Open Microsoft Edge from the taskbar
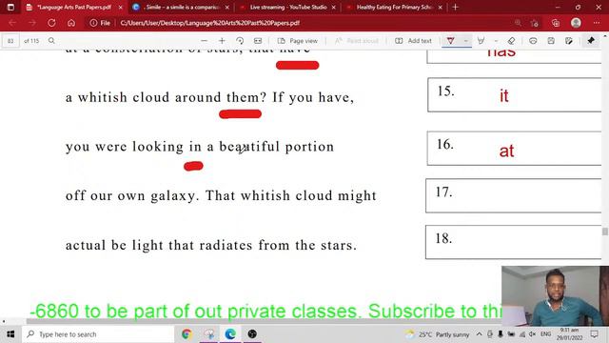Screen dimensions: 609x343 coord(230,334)
